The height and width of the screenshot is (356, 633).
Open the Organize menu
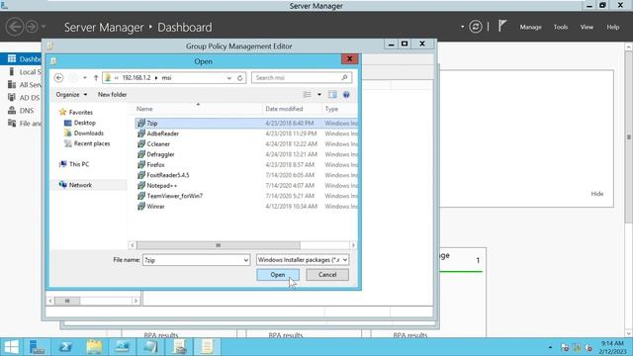[71, 95]
